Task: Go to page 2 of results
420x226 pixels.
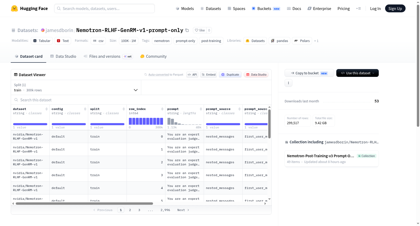Action: coord(130,210)
